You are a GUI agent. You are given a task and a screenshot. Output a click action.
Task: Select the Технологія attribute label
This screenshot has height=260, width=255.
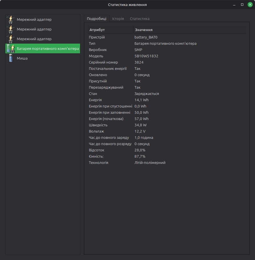tap(99, 163)
